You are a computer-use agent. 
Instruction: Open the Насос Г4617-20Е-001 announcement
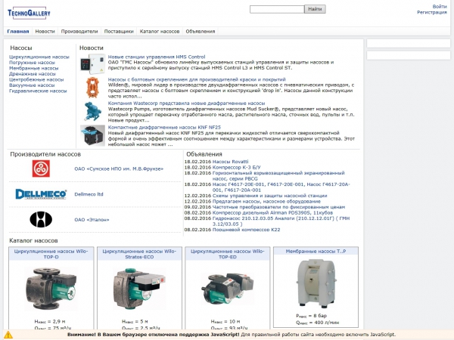281,187
